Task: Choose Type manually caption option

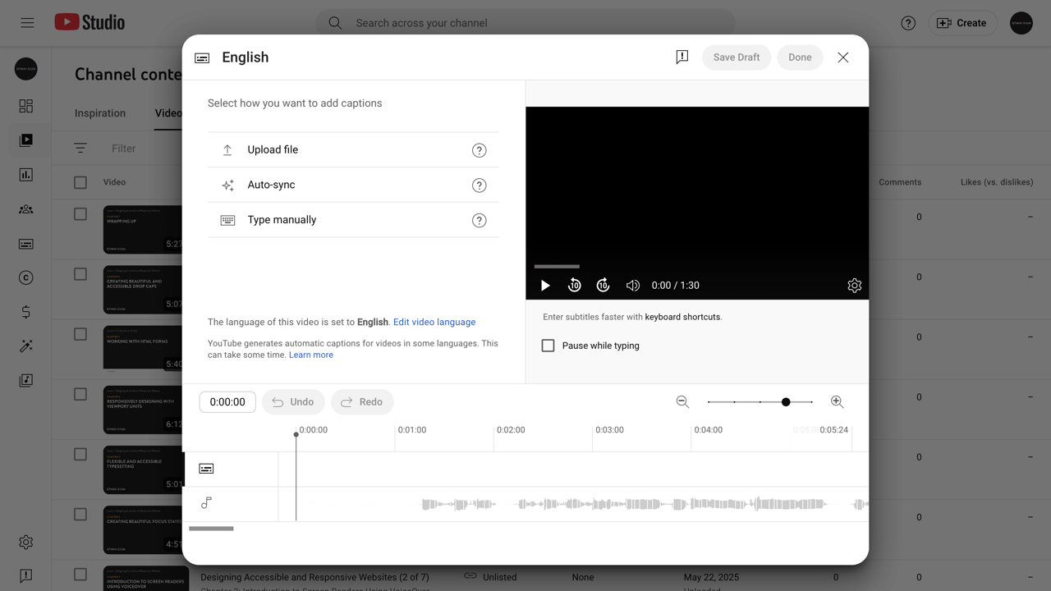Action: pyautogui.click(x=353, y=220)
